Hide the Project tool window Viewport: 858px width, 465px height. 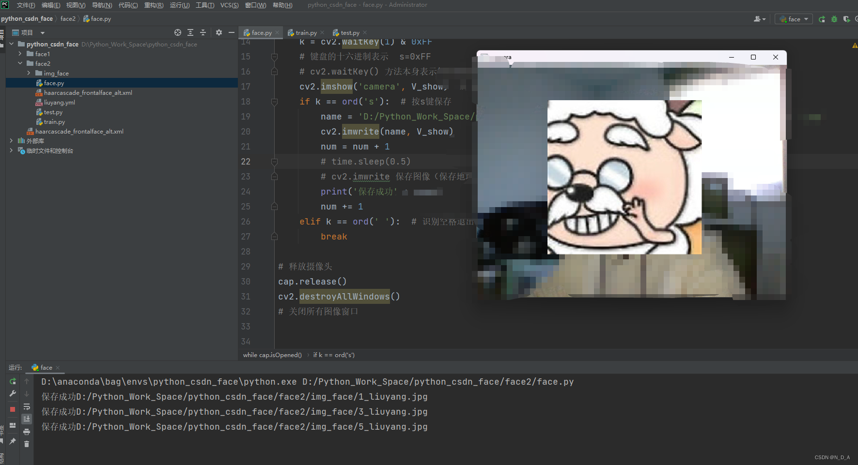click(x=232, y=32)
